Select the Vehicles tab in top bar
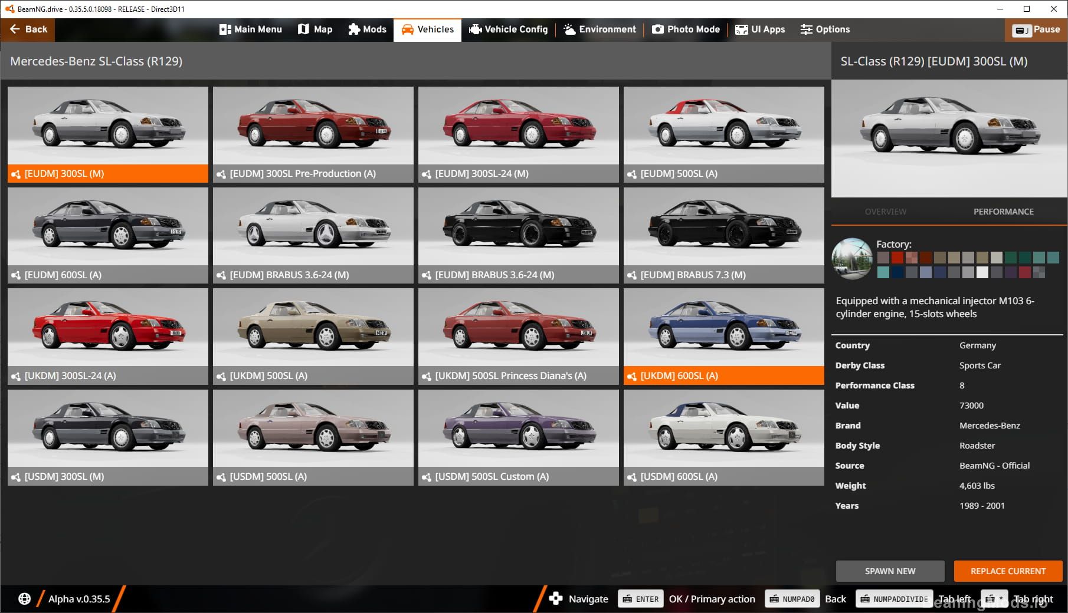This screenshot has width=1068, height=613. [428, 29]
